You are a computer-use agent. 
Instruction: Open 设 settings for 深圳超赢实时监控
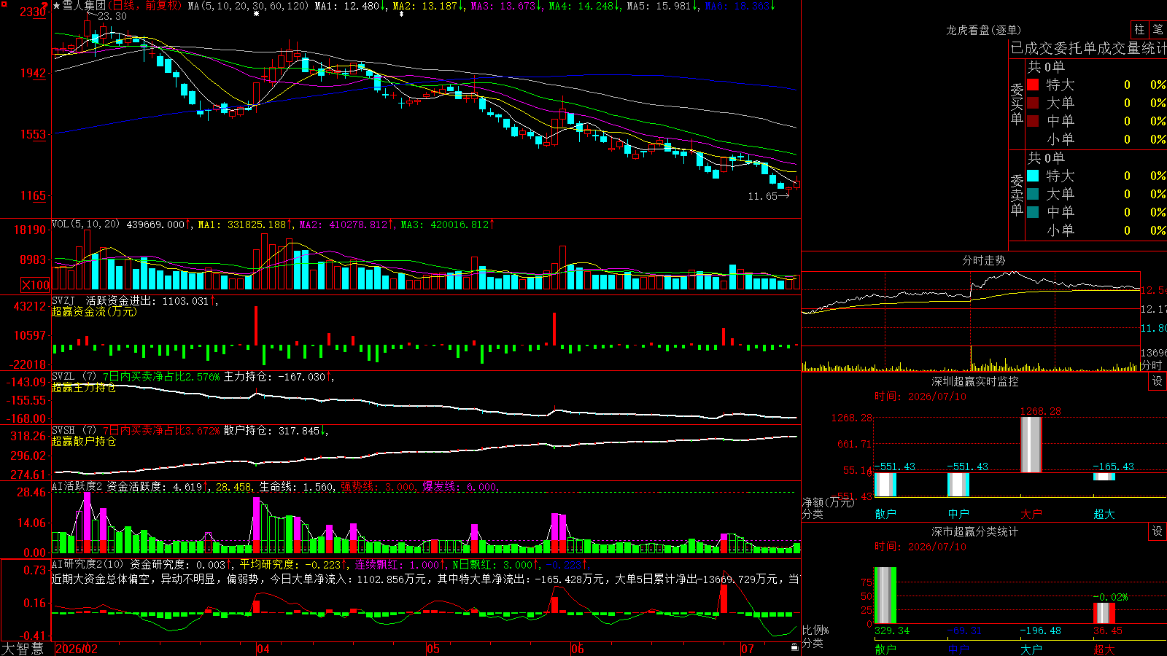click(x=1158, y=381)
